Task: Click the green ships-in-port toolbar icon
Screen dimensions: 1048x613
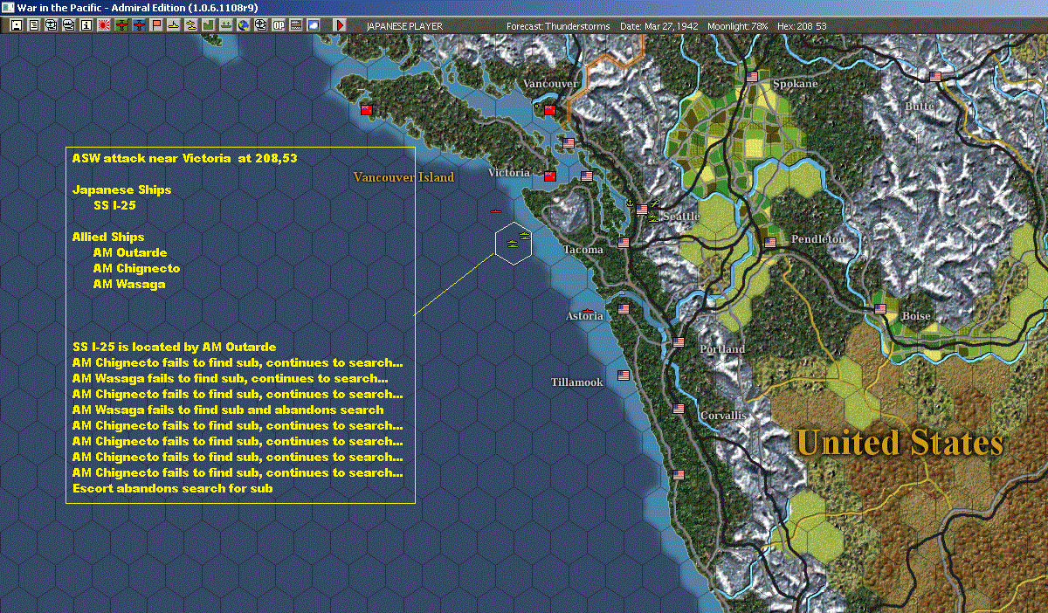Action: (x=226, y=25)
